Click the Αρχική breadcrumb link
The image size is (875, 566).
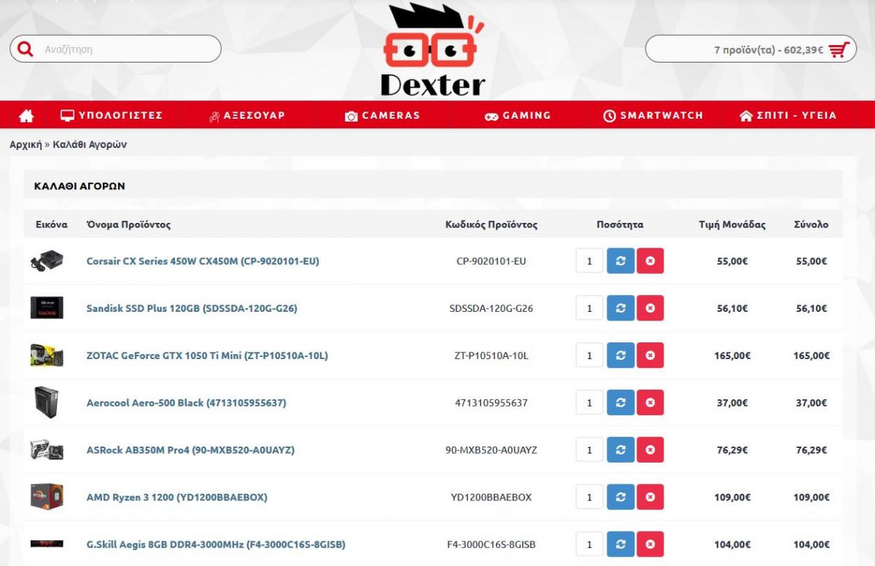click(x=26, y=144)
